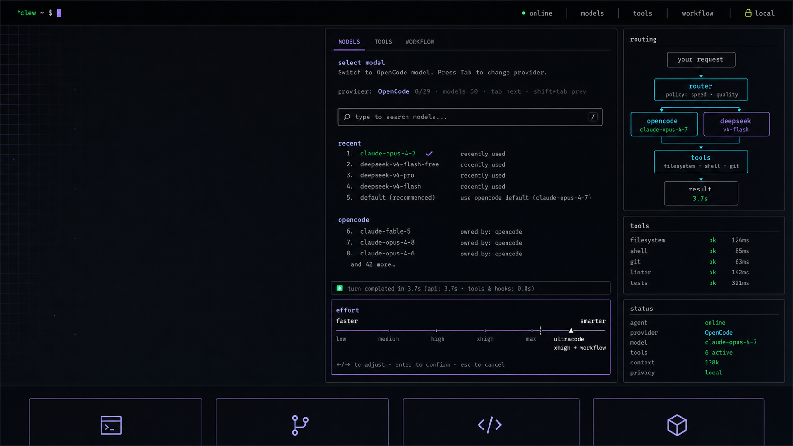This screenshot has height=446, width=793.
Task: Switch to the MODELS tab
Action: coord(349,42)
